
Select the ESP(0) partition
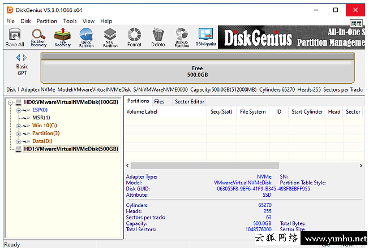pyautogui.click(x=40, y=110)
